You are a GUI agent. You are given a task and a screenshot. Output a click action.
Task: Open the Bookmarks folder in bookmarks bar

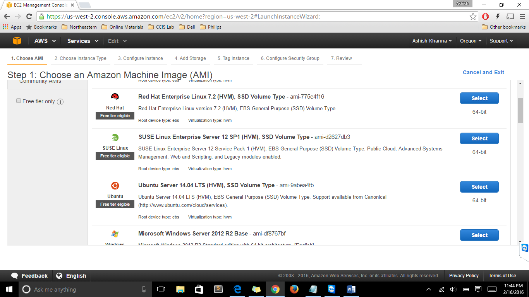[x=41, y=27]
